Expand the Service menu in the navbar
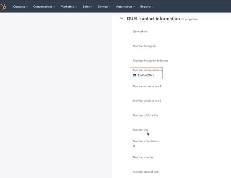This screenshot has height=178, width=231. pyautogui.click(x=104, y=7)
